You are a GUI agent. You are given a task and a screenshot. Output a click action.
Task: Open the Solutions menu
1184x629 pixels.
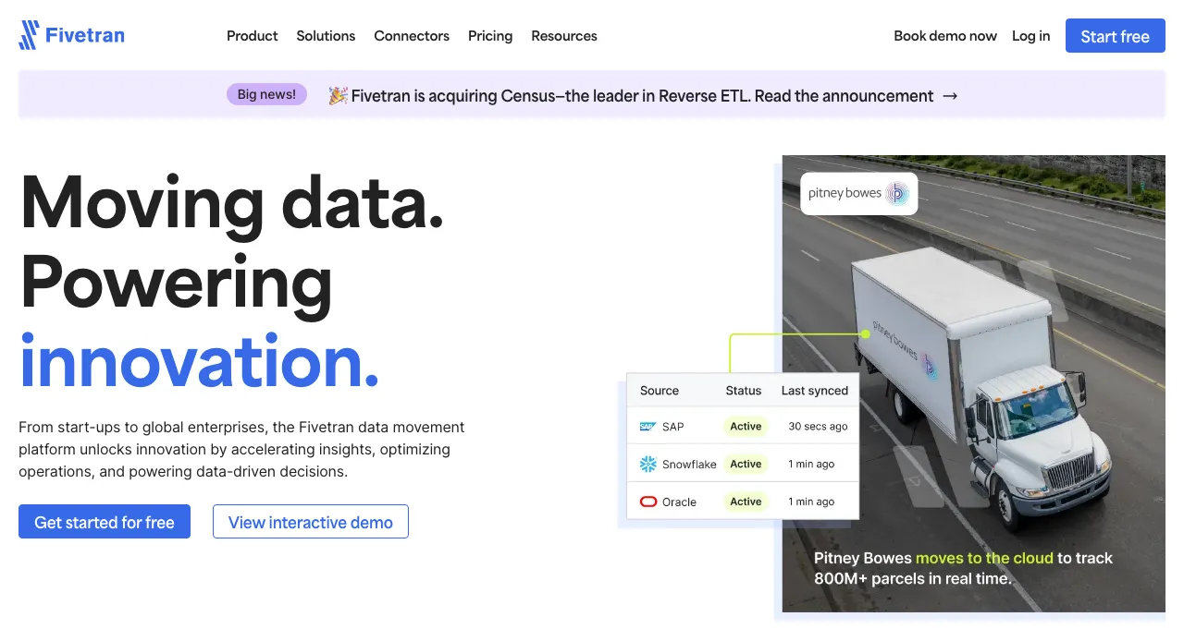[x=326, y=36]
